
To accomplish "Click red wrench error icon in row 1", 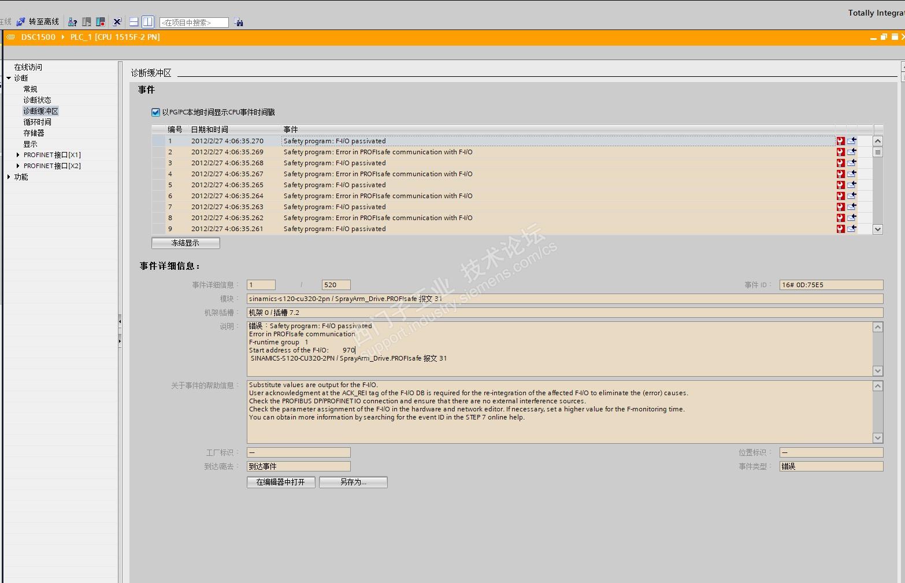I will pos(840,141).
